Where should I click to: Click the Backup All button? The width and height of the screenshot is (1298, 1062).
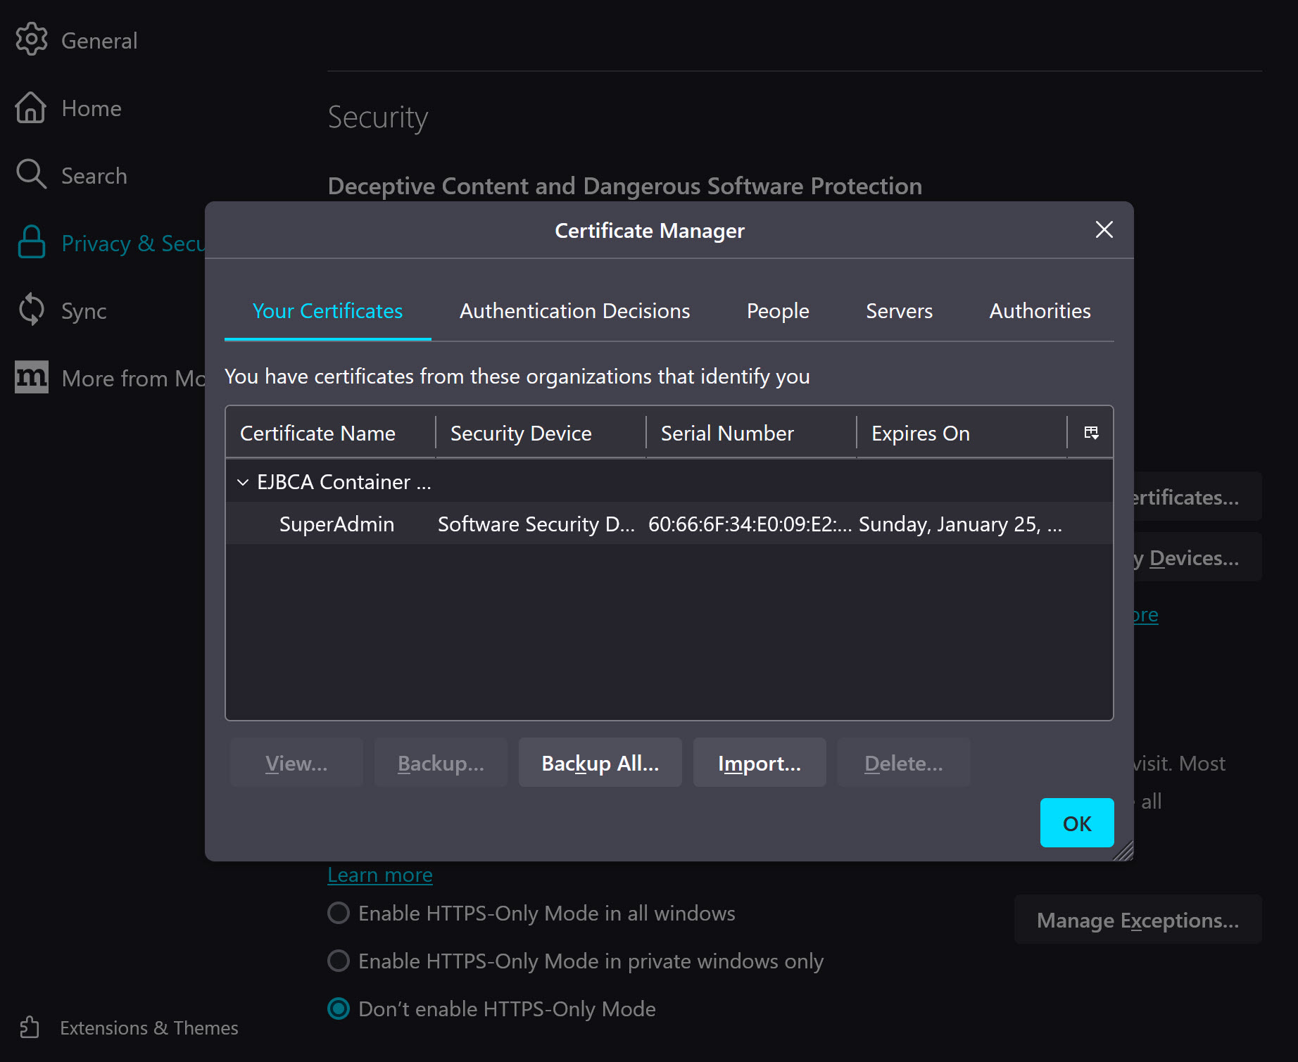point(600,762)
